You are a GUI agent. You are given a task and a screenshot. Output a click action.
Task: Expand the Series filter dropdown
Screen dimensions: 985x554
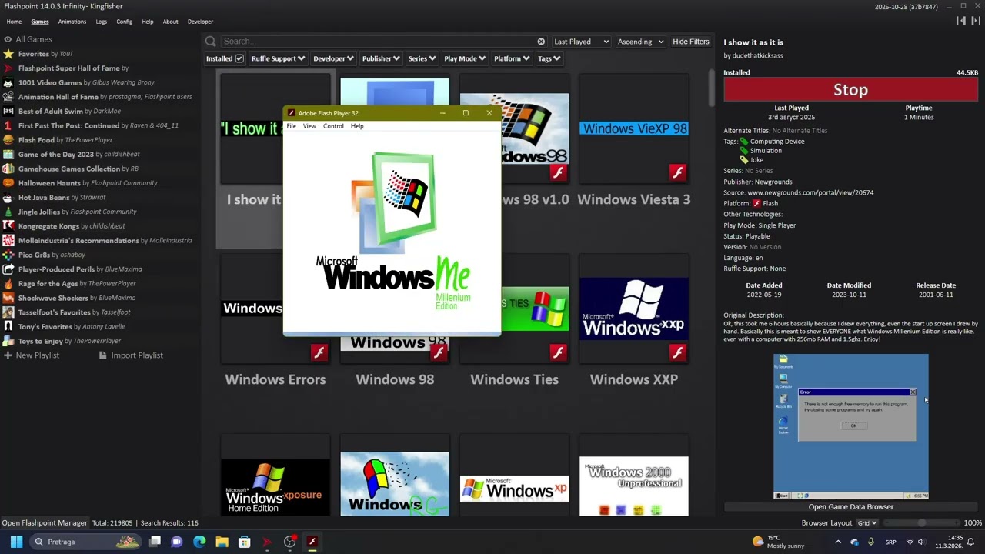[x=422, y=58]
